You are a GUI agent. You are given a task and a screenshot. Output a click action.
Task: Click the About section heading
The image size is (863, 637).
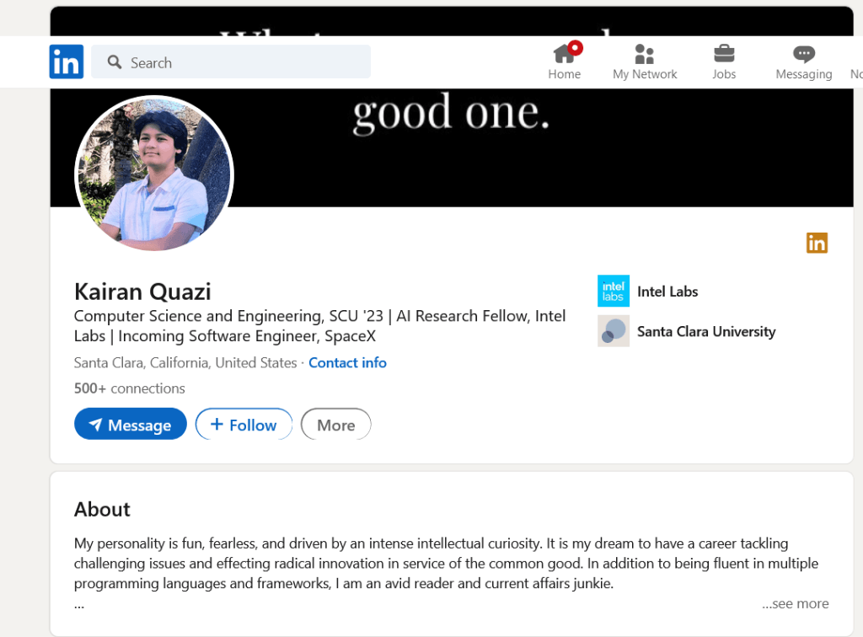click(x=102, y=510)
